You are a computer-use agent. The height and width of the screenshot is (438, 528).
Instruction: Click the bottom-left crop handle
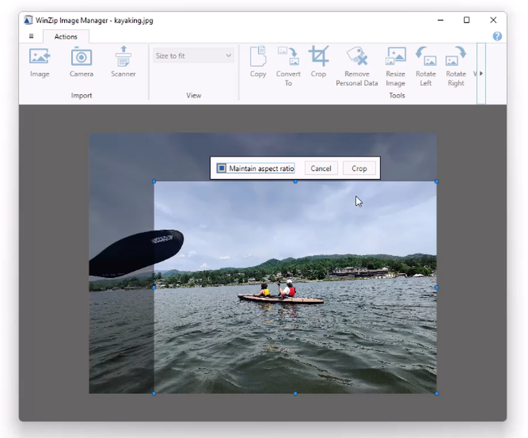point(154,394)
